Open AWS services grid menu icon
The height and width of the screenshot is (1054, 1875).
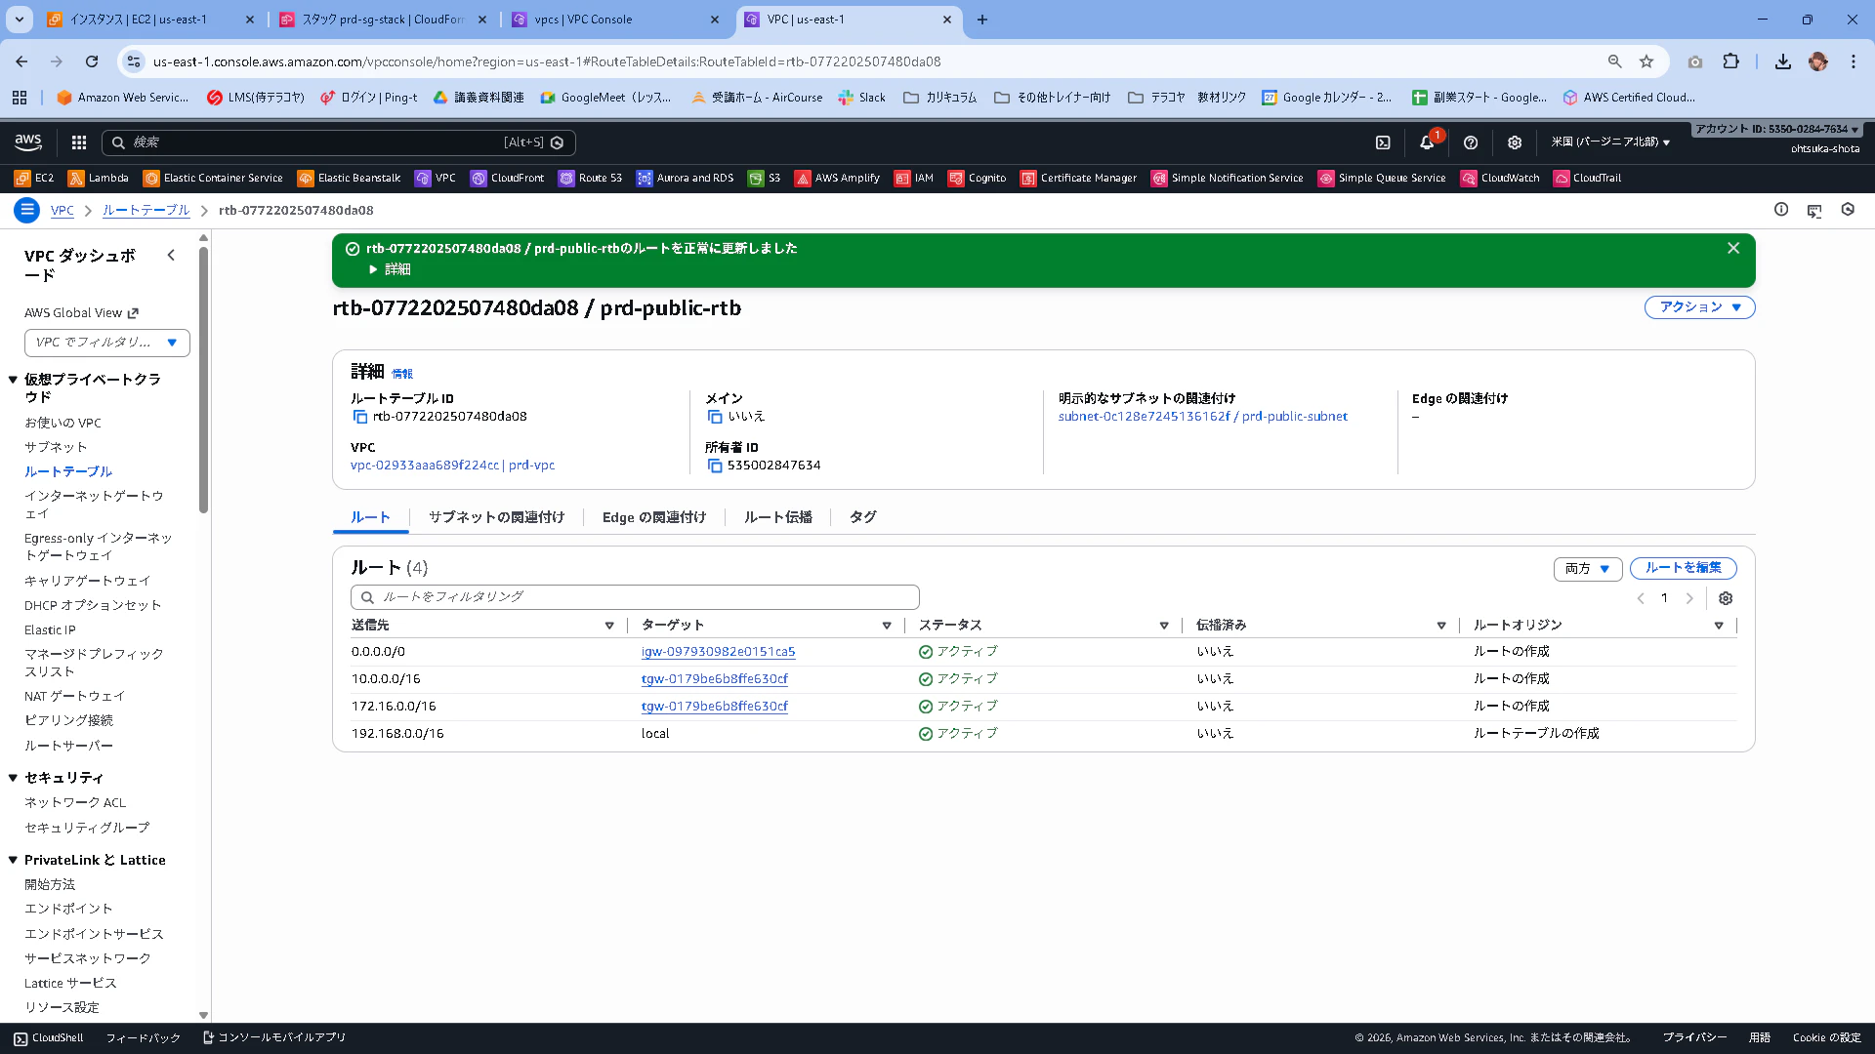point(79,142)
